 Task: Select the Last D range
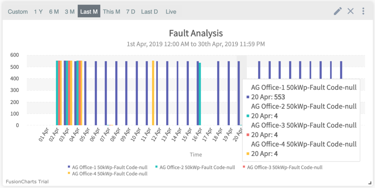coord(149,12)
